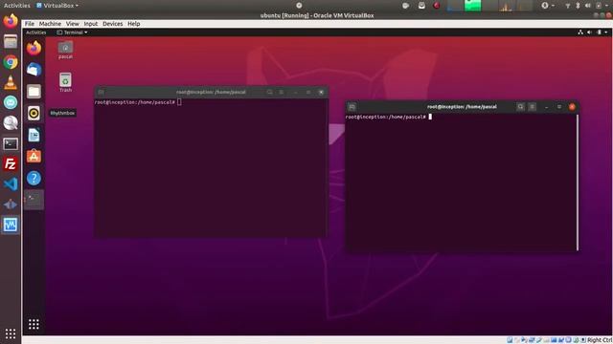Show Applications grid in the host dock
The width and height of the screenshot is (613, 344).
(x=11, y=333)
